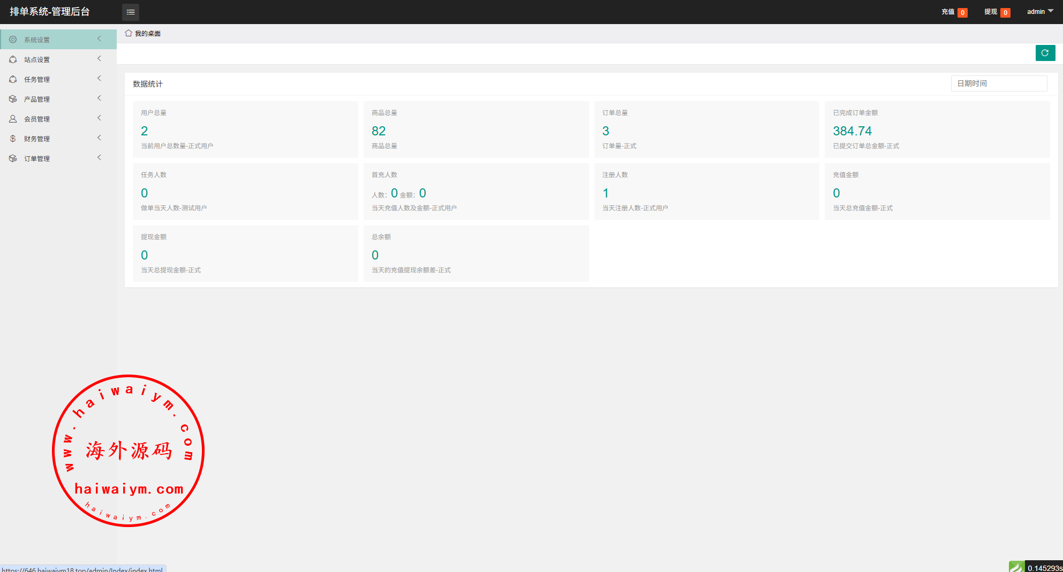Image resolution: width=1063 pixels, height=572 pixels.
Task: Open the 财务管理 sidebar menu
Action: click(x=37, y=139)
